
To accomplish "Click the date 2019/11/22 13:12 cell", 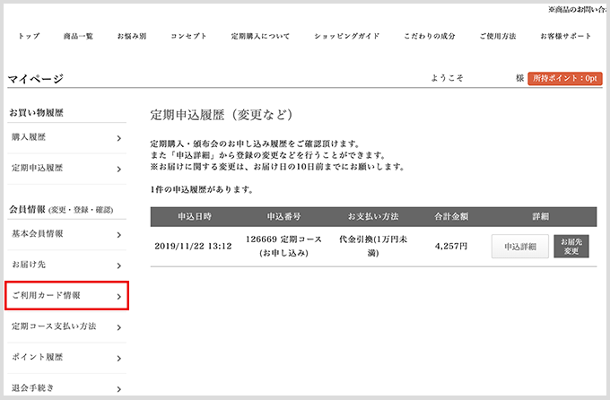I will (x=193, y=247).
